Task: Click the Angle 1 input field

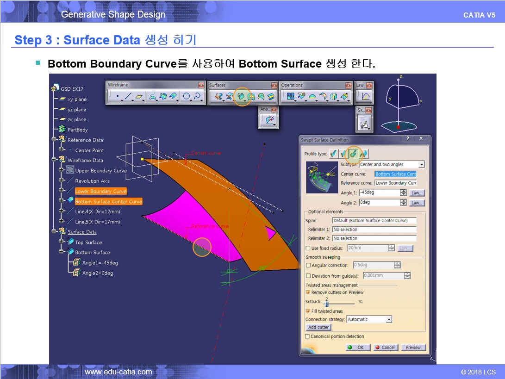Action: tap(379, 193)
